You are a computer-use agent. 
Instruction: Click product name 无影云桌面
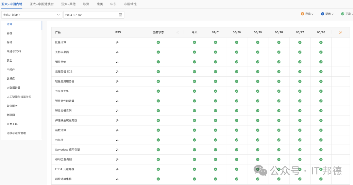pos(62,52)
